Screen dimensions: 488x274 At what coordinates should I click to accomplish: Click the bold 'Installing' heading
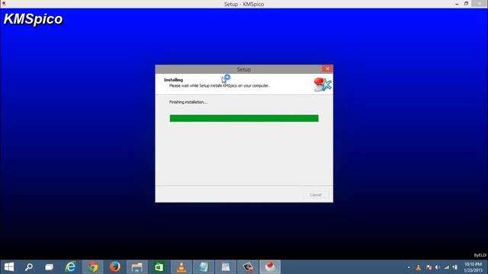[173, 80]
